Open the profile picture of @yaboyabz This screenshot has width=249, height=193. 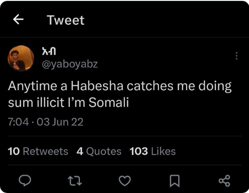pyautogui.click(x=21, y=58)
